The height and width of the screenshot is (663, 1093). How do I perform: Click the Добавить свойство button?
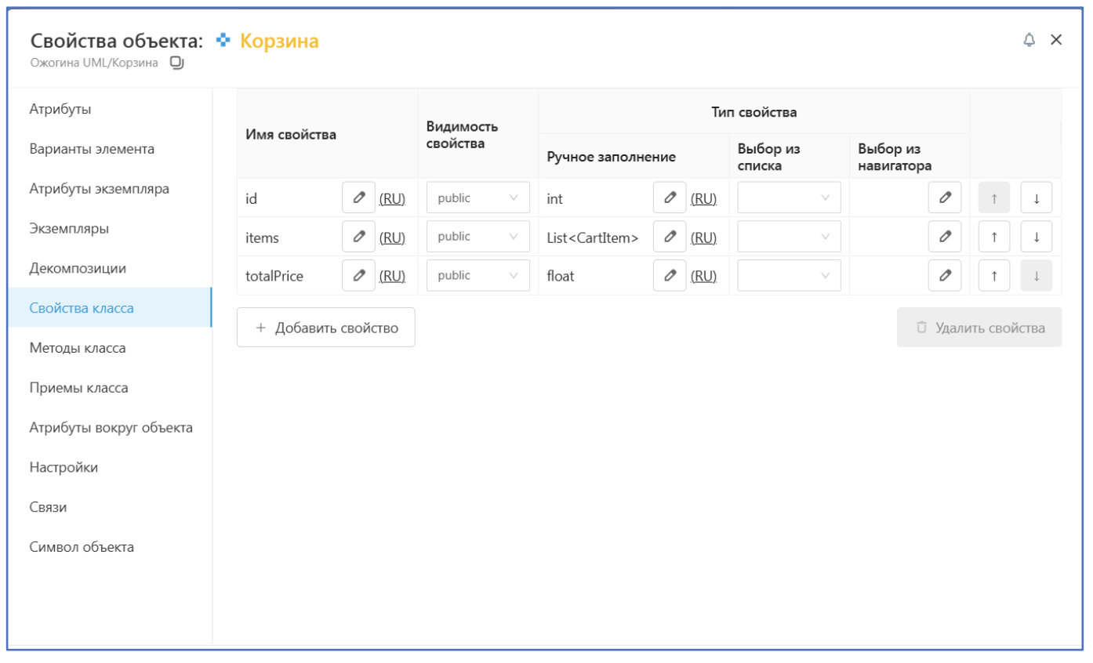326,328
